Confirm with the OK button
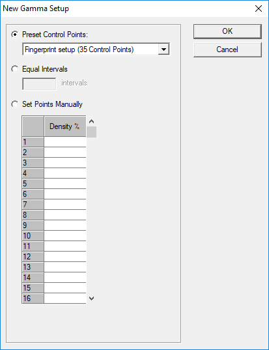 (227, 31)
